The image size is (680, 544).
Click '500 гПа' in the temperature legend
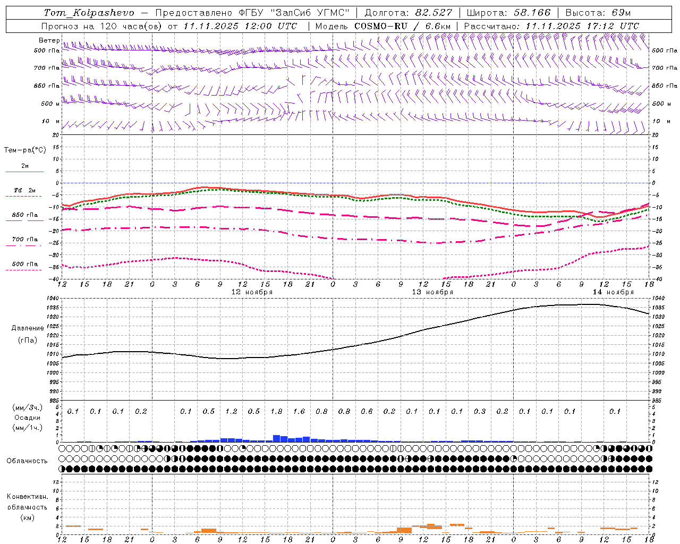click(25, 264)
